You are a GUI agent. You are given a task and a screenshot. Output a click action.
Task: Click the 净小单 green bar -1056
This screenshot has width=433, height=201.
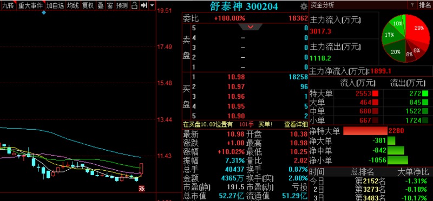(398, 160)
